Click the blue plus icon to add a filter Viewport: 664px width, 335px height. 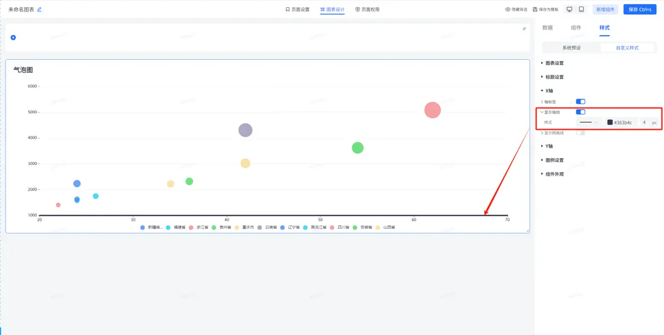click(x=13, y=37)
